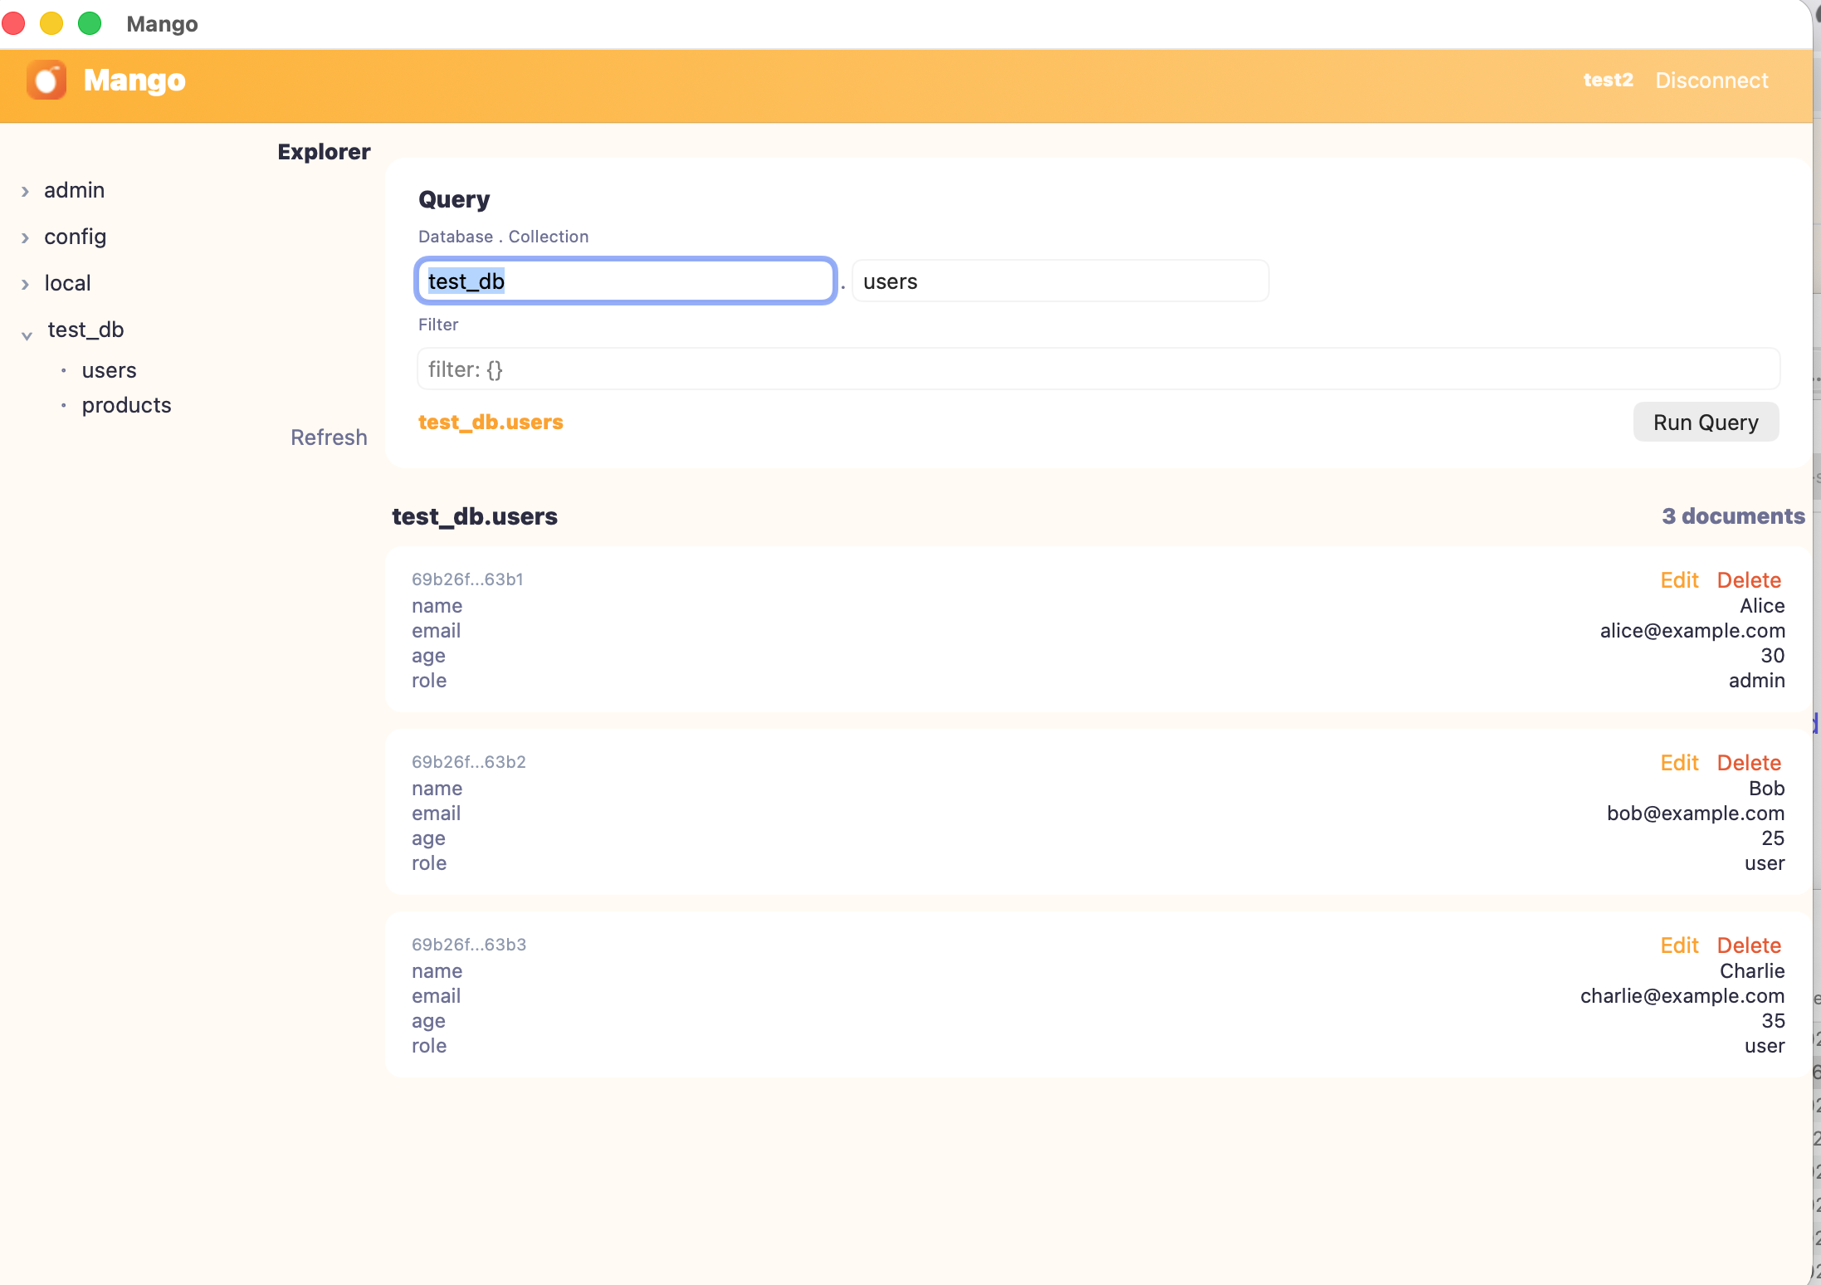Click Refresh in the Explorer panel
This screenshot has height=1285, width=1821.
(329, 437)
